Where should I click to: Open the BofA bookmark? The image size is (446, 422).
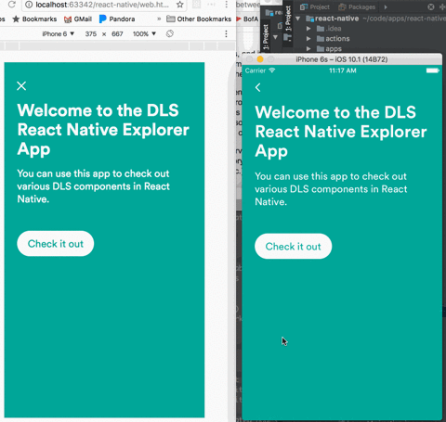click(x=247, y=19)
